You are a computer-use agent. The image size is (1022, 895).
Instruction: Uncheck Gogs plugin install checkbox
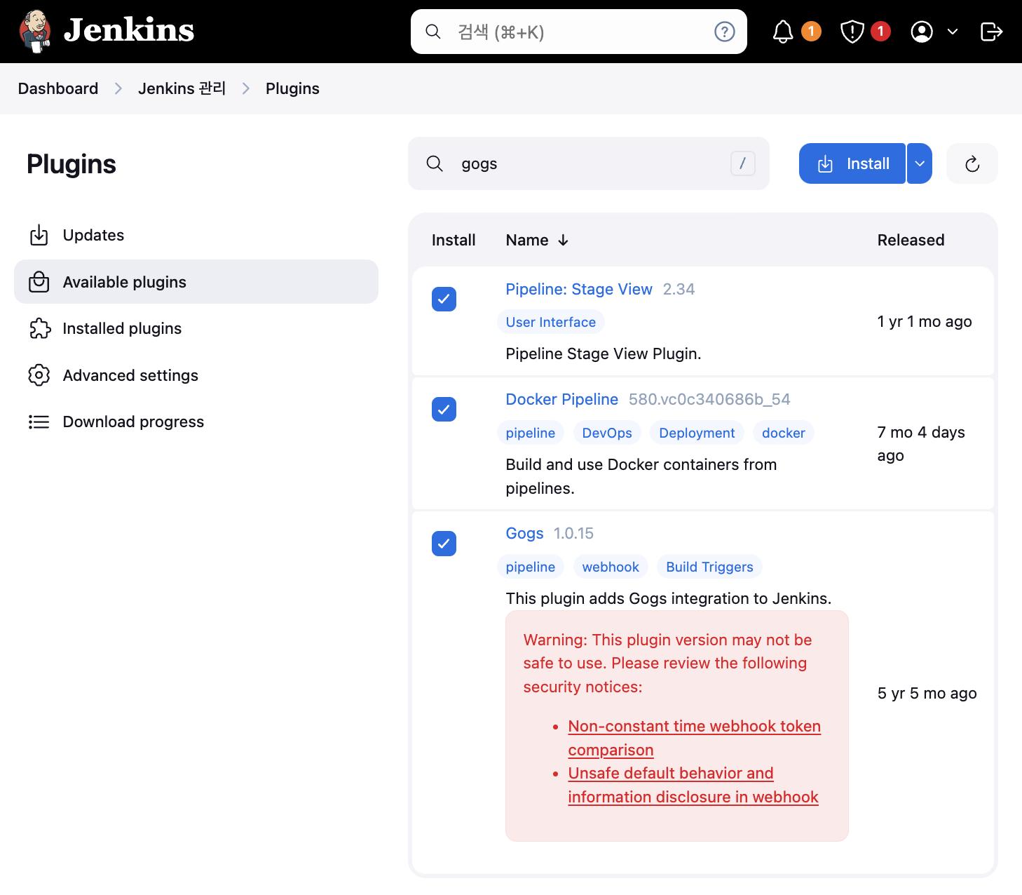444,544
